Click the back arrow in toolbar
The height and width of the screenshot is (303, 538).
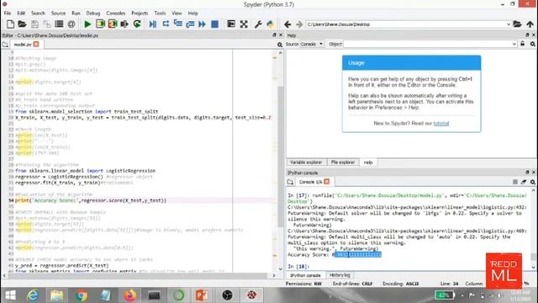pyautogui.click(x=287, y=24)
